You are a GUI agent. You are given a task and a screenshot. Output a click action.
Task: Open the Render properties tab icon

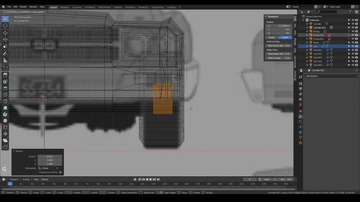[x=300, y=84]
